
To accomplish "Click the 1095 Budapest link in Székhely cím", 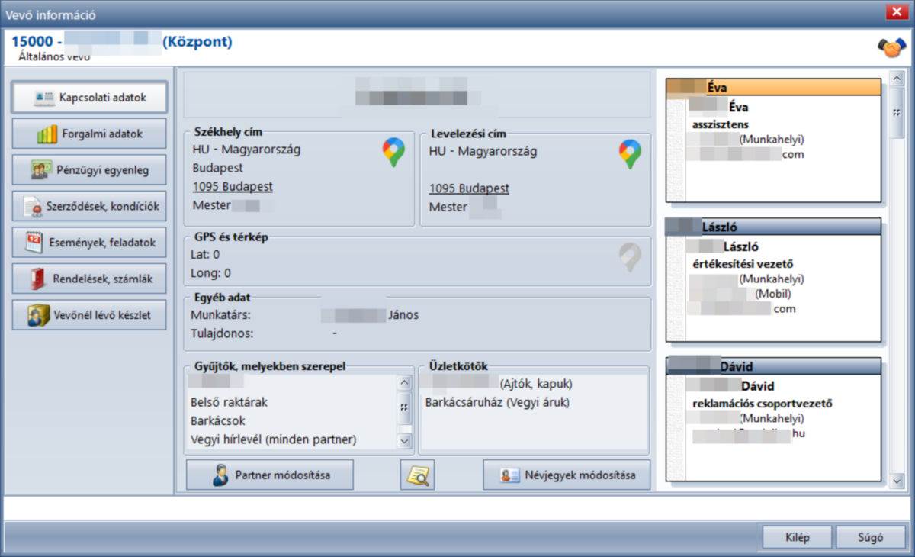I will point(233,186).
